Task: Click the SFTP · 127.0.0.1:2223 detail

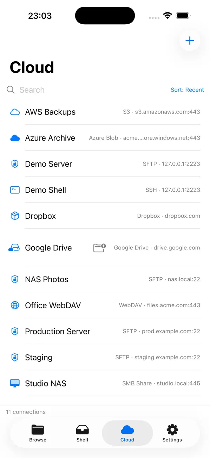Action: pyautogui.click(x=171, y=164)
